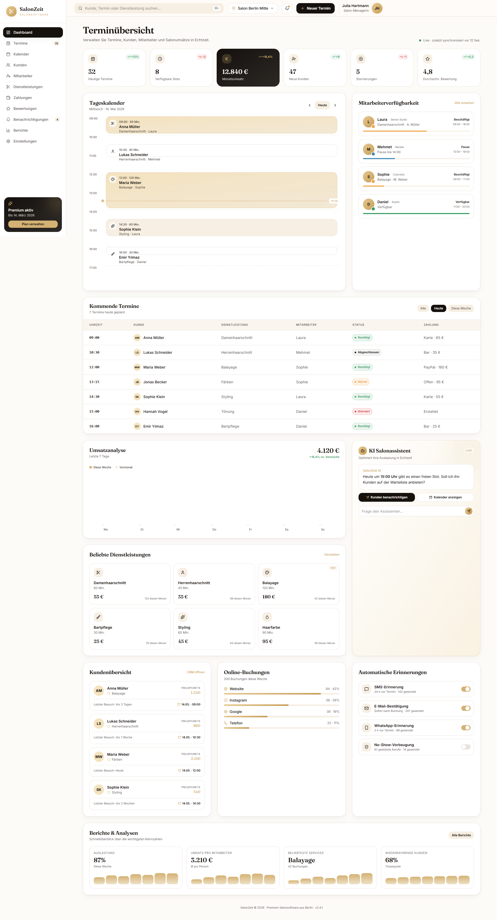Click the Kunden benachrichtigen button
Viewport: 497px width, 920px height.
coord(386,497)
